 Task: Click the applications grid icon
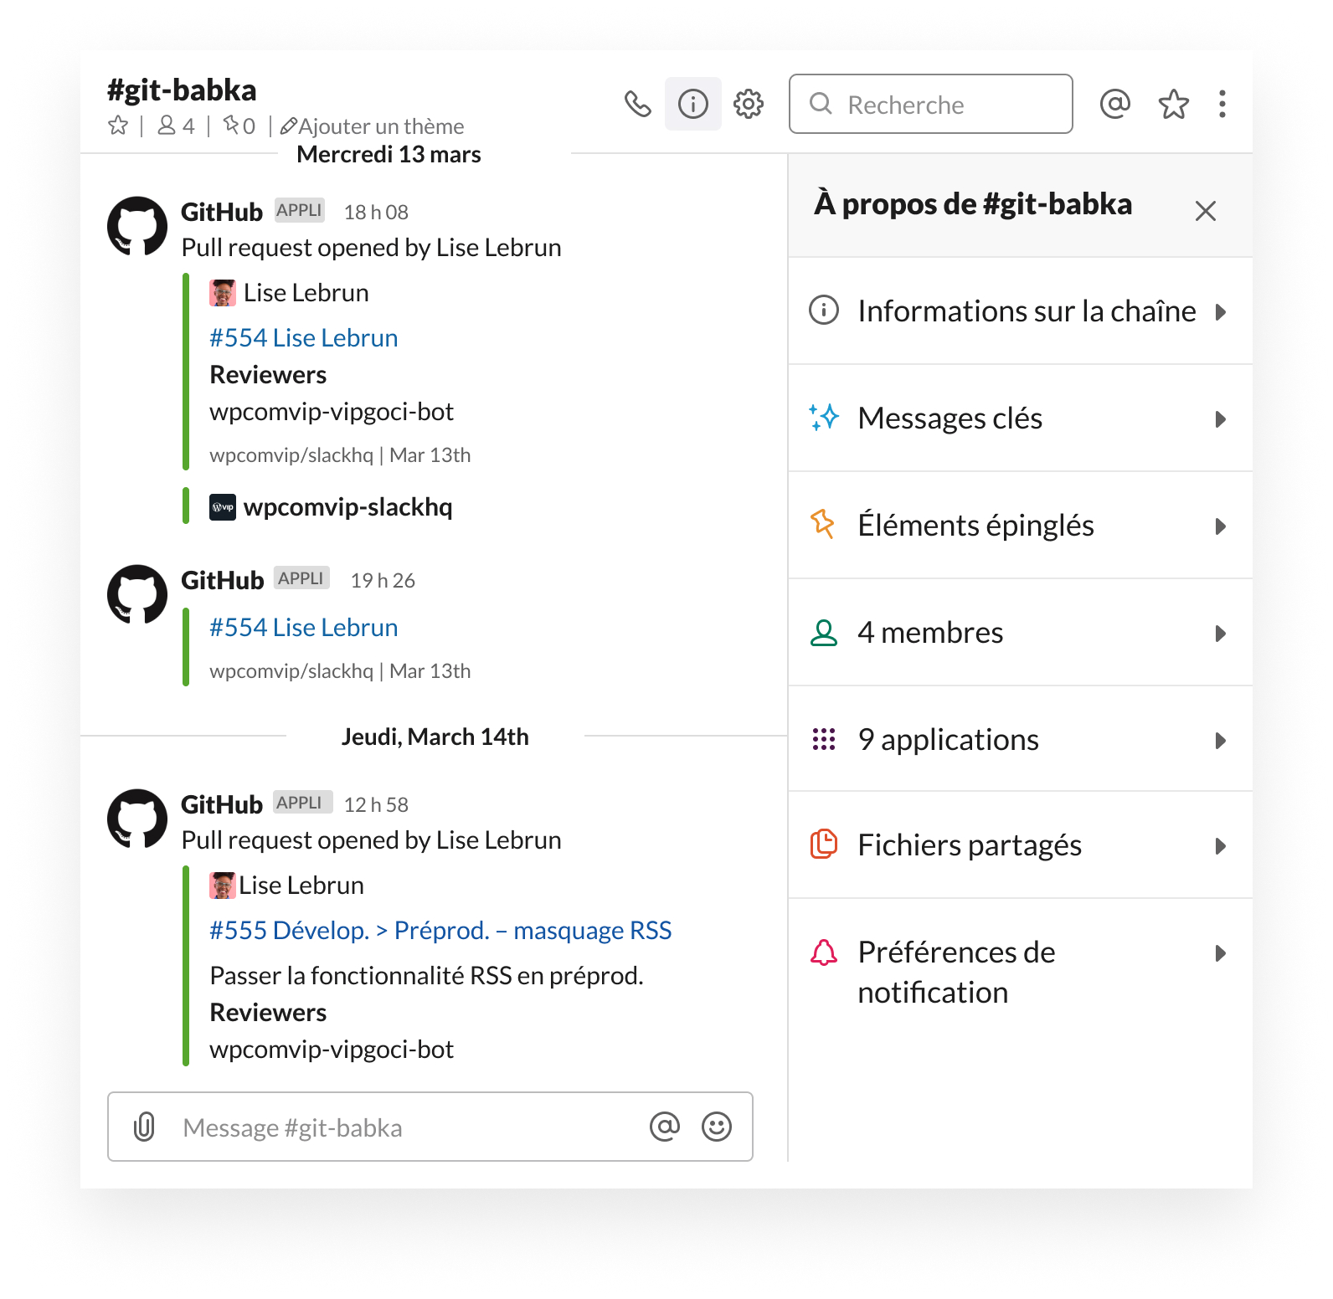click(x=824, y=739)
